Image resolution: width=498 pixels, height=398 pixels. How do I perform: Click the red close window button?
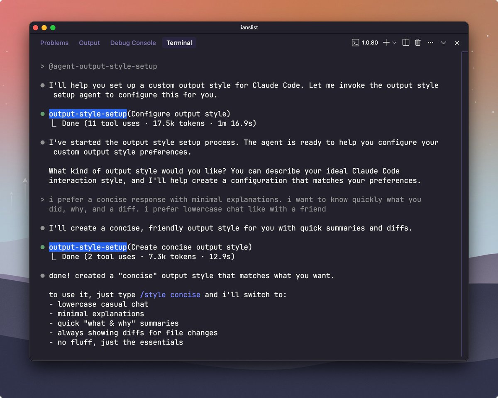click(36, 28)
